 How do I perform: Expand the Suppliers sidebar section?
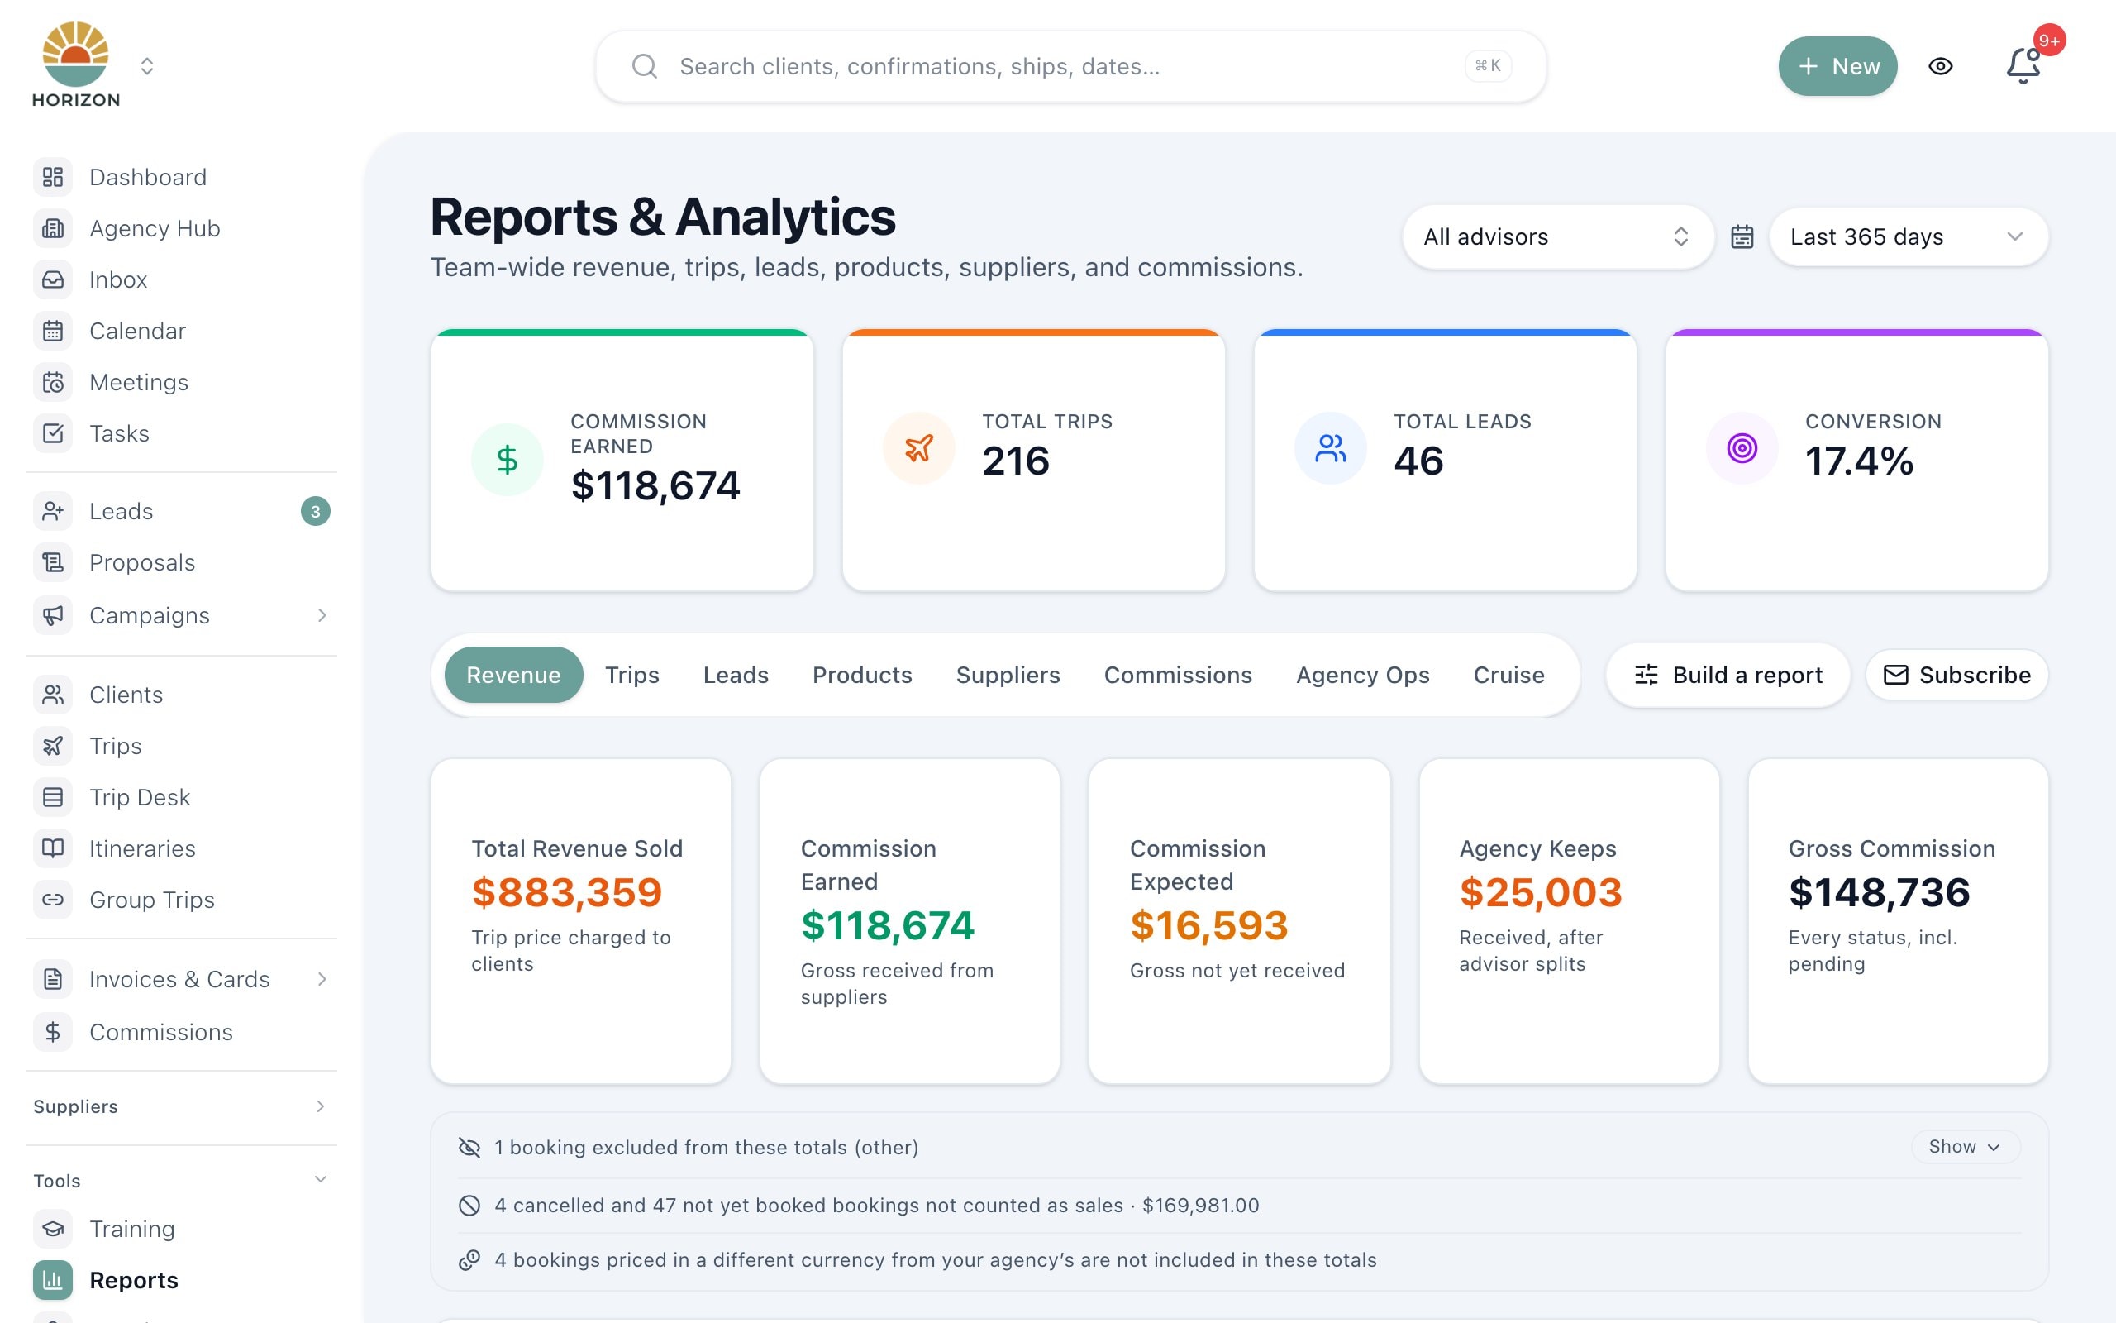(181, 1107)
